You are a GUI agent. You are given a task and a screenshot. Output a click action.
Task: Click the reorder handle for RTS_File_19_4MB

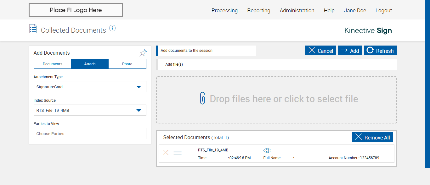pos(178,153)
